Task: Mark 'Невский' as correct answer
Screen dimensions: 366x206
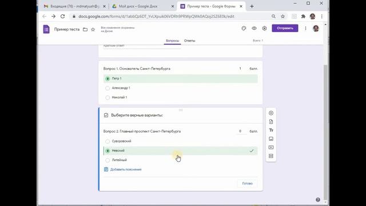Action: (108, 151)
